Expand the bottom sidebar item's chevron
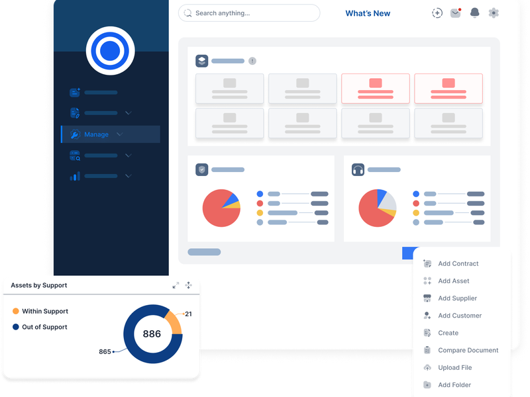 click(128, 175)
